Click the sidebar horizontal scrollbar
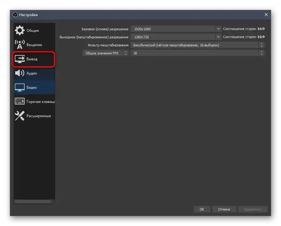 tap(33, 202)
